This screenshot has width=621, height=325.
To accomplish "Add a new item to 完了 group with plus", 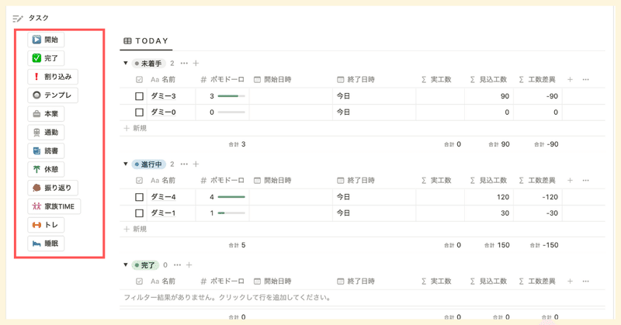I will (189, 264).
